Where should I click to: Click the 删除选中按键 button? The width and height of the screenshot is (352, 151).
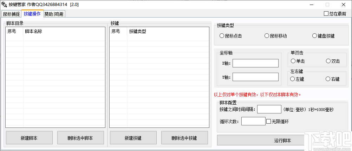(184, 138)
